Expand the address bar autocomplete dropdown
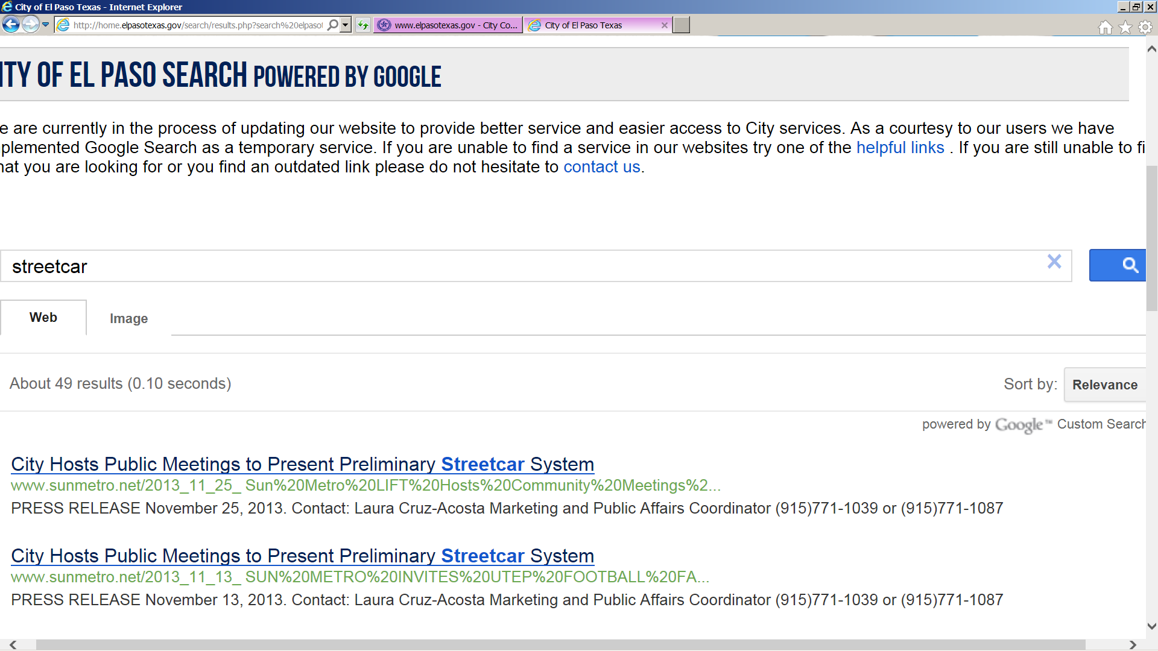 346,25
